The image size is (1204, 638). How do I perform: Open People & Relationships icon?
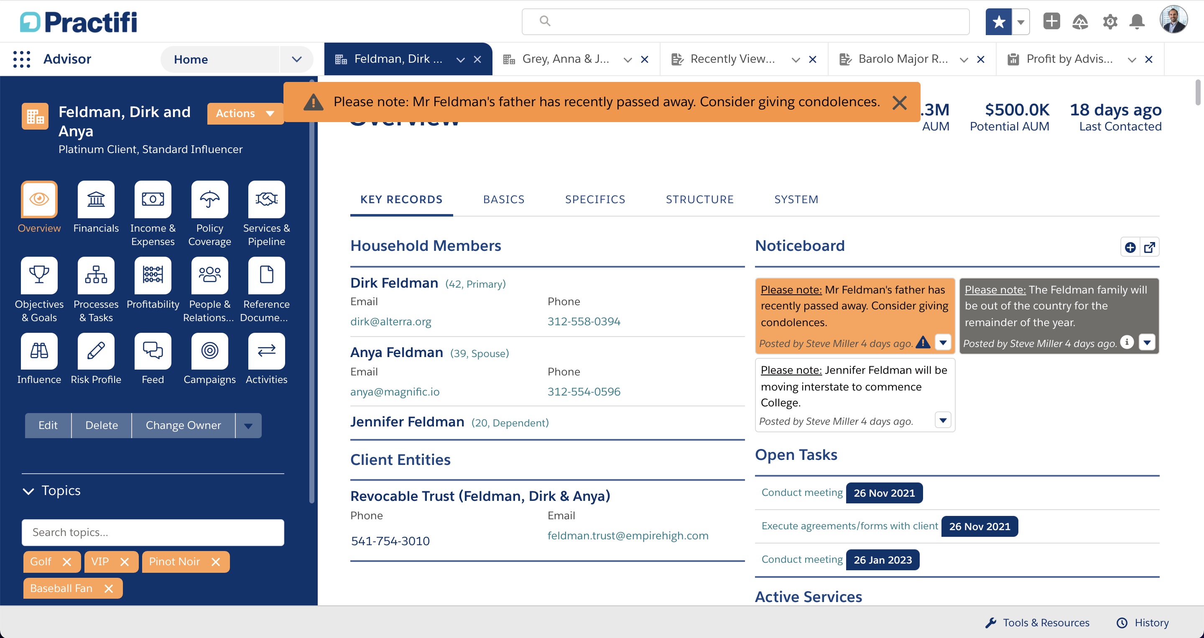pyautogui.click(x=209, y=275)
